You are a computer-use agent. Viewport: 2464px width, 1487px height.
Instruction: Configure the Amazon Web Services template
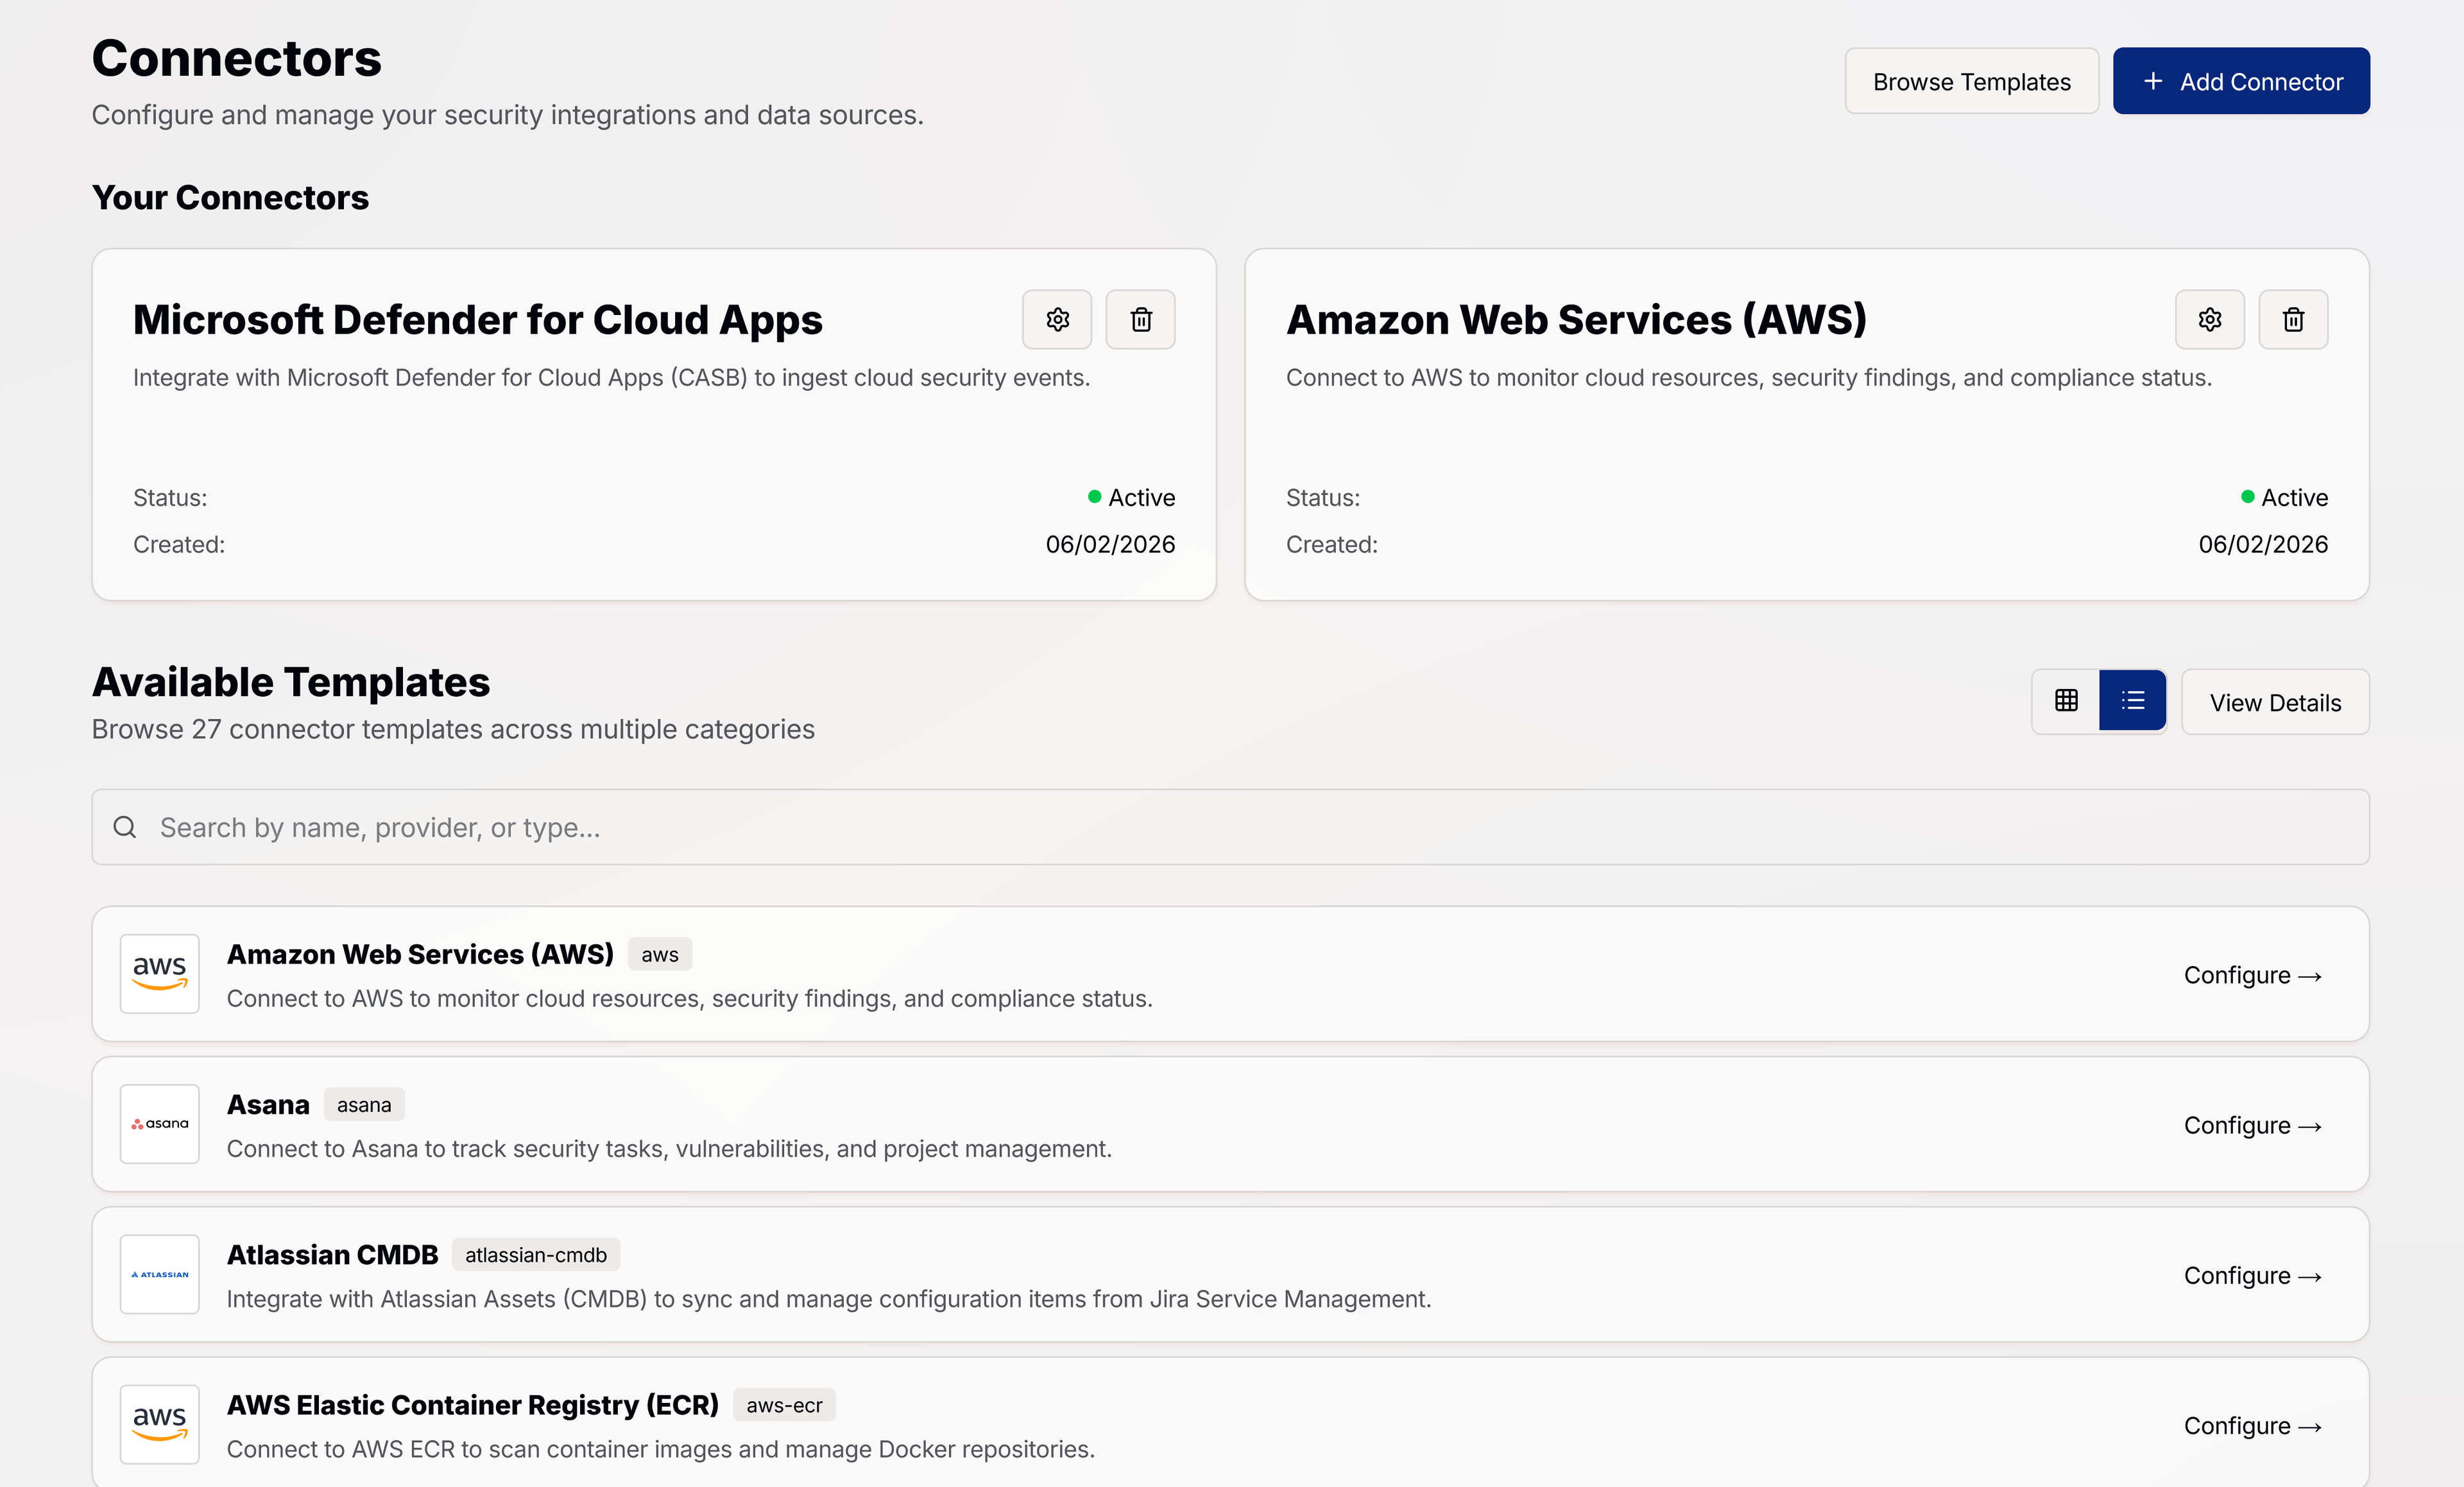click(2251, 975)
